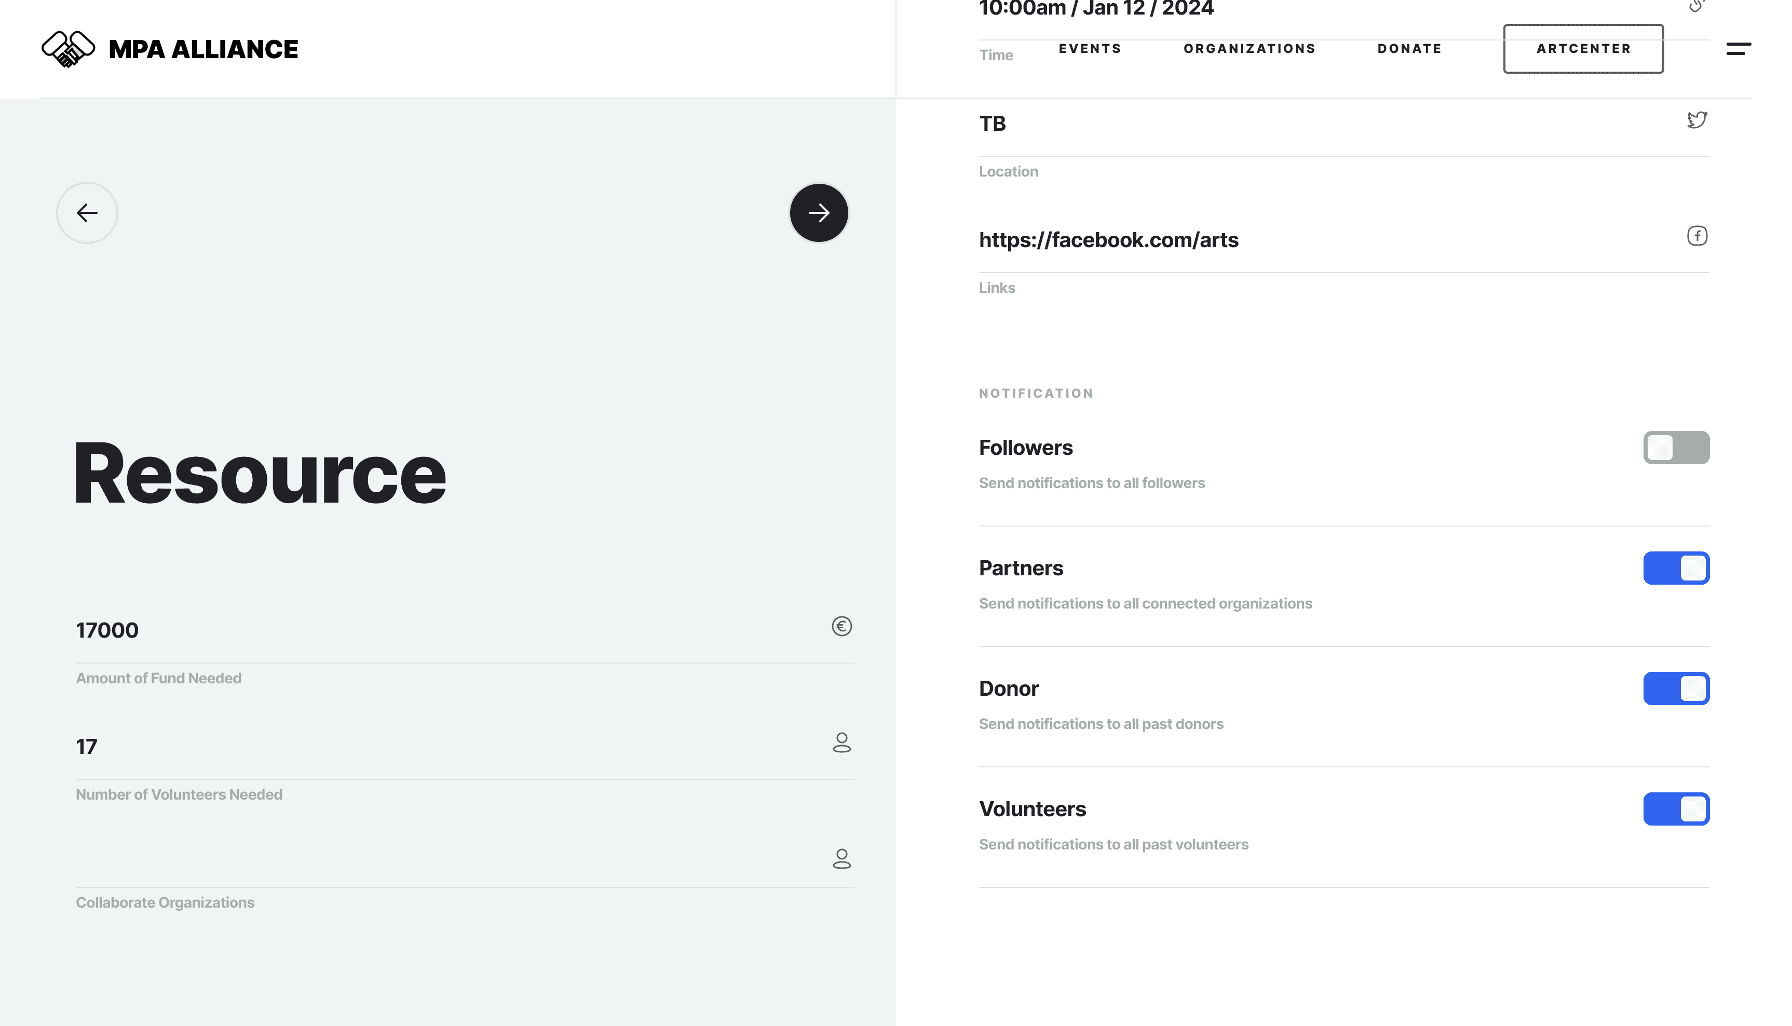Click the Facebook icon beside links field
The image size is (1792, 1026).
pyautogui.click(x=1697, y=236)
